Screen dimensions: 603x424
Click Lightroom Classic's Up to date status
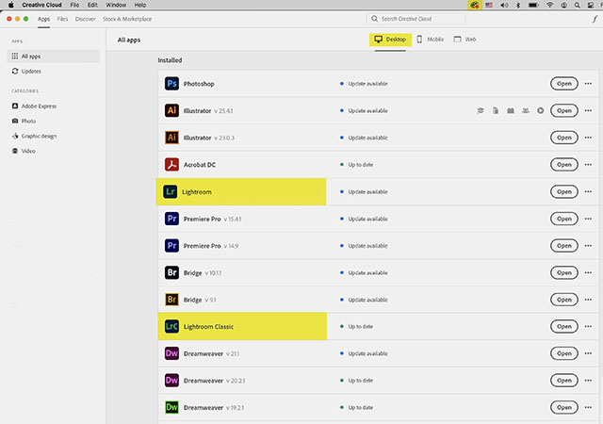tap(356, 326)
